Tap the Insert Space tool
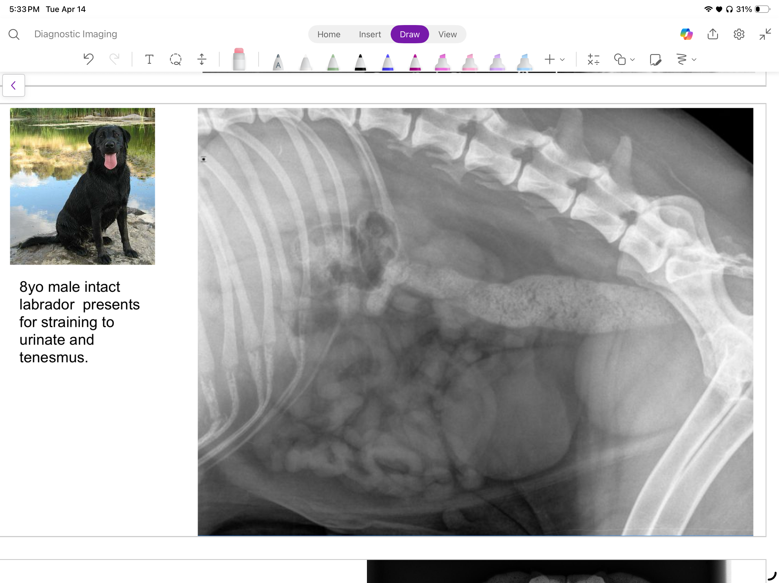The height and width of the screenshot is (583, 779). 202,59
